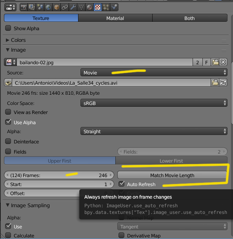This screenshot has width=233, height=239.
Task: Open the Object Data triangle tab
Action: tap(81, 7)
